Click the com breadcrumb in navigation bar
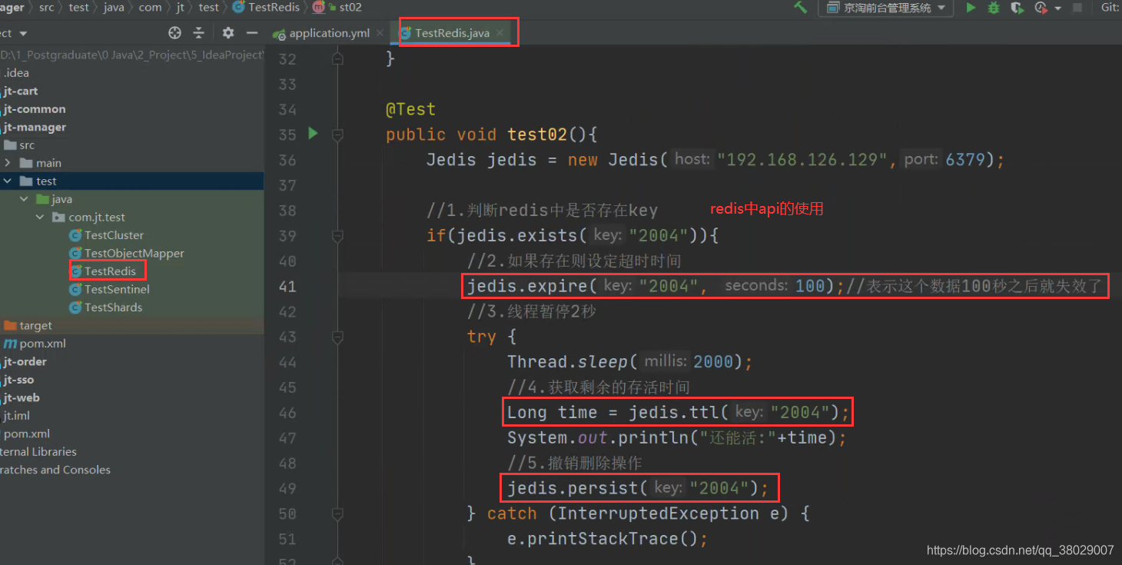1122x565 pixels. [150, 8]
